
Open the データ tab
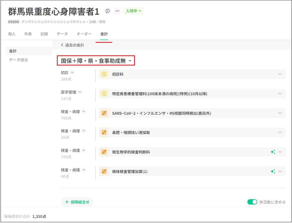coord(62,34)
